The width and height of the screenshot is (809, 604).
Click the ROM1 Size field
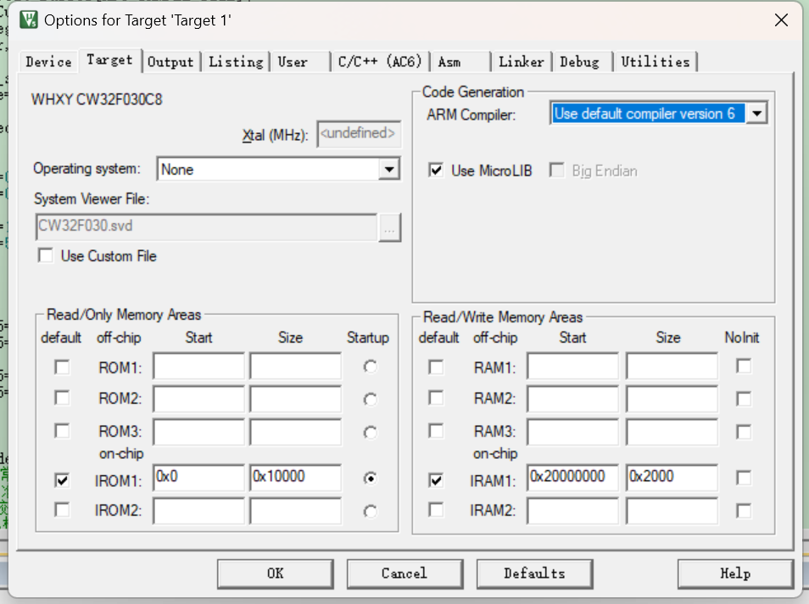coord(295,366)
